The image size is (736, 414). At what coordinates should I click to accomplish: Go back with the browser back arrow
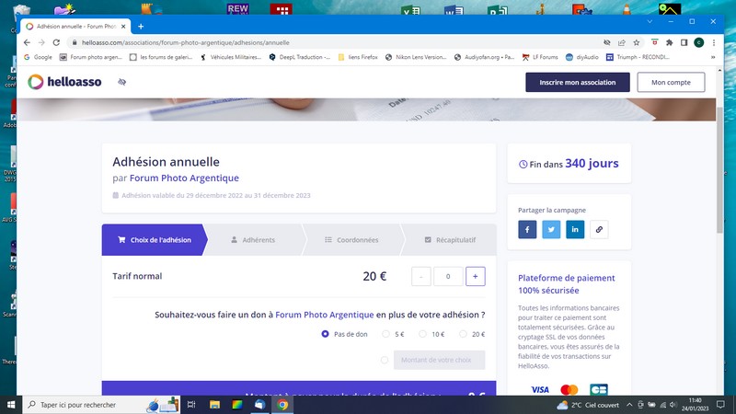(27, 42)
